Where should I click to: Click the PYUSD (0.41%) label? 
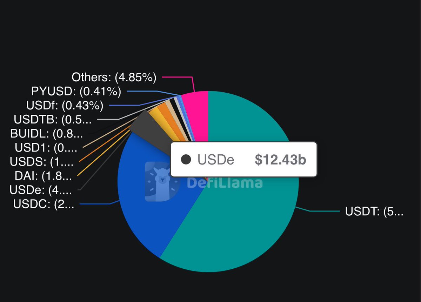(x=76, y=92)
